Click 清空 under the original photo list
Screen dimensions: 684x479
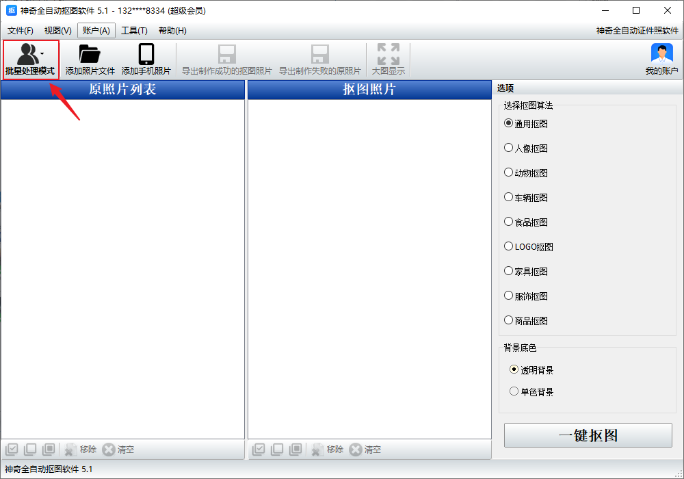(x=118, y=450)
